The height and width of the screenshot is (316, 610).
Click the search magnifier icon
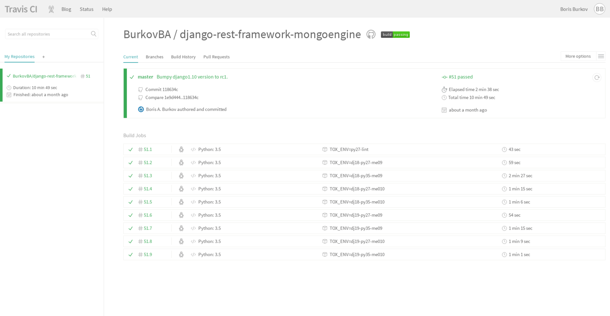[93, 34]
